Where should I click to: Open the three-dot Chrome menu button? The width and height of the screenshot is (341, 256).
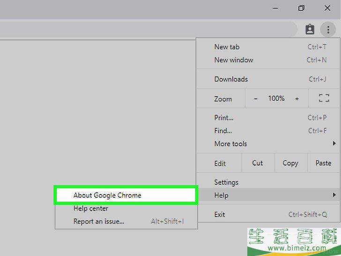[328, 30]
